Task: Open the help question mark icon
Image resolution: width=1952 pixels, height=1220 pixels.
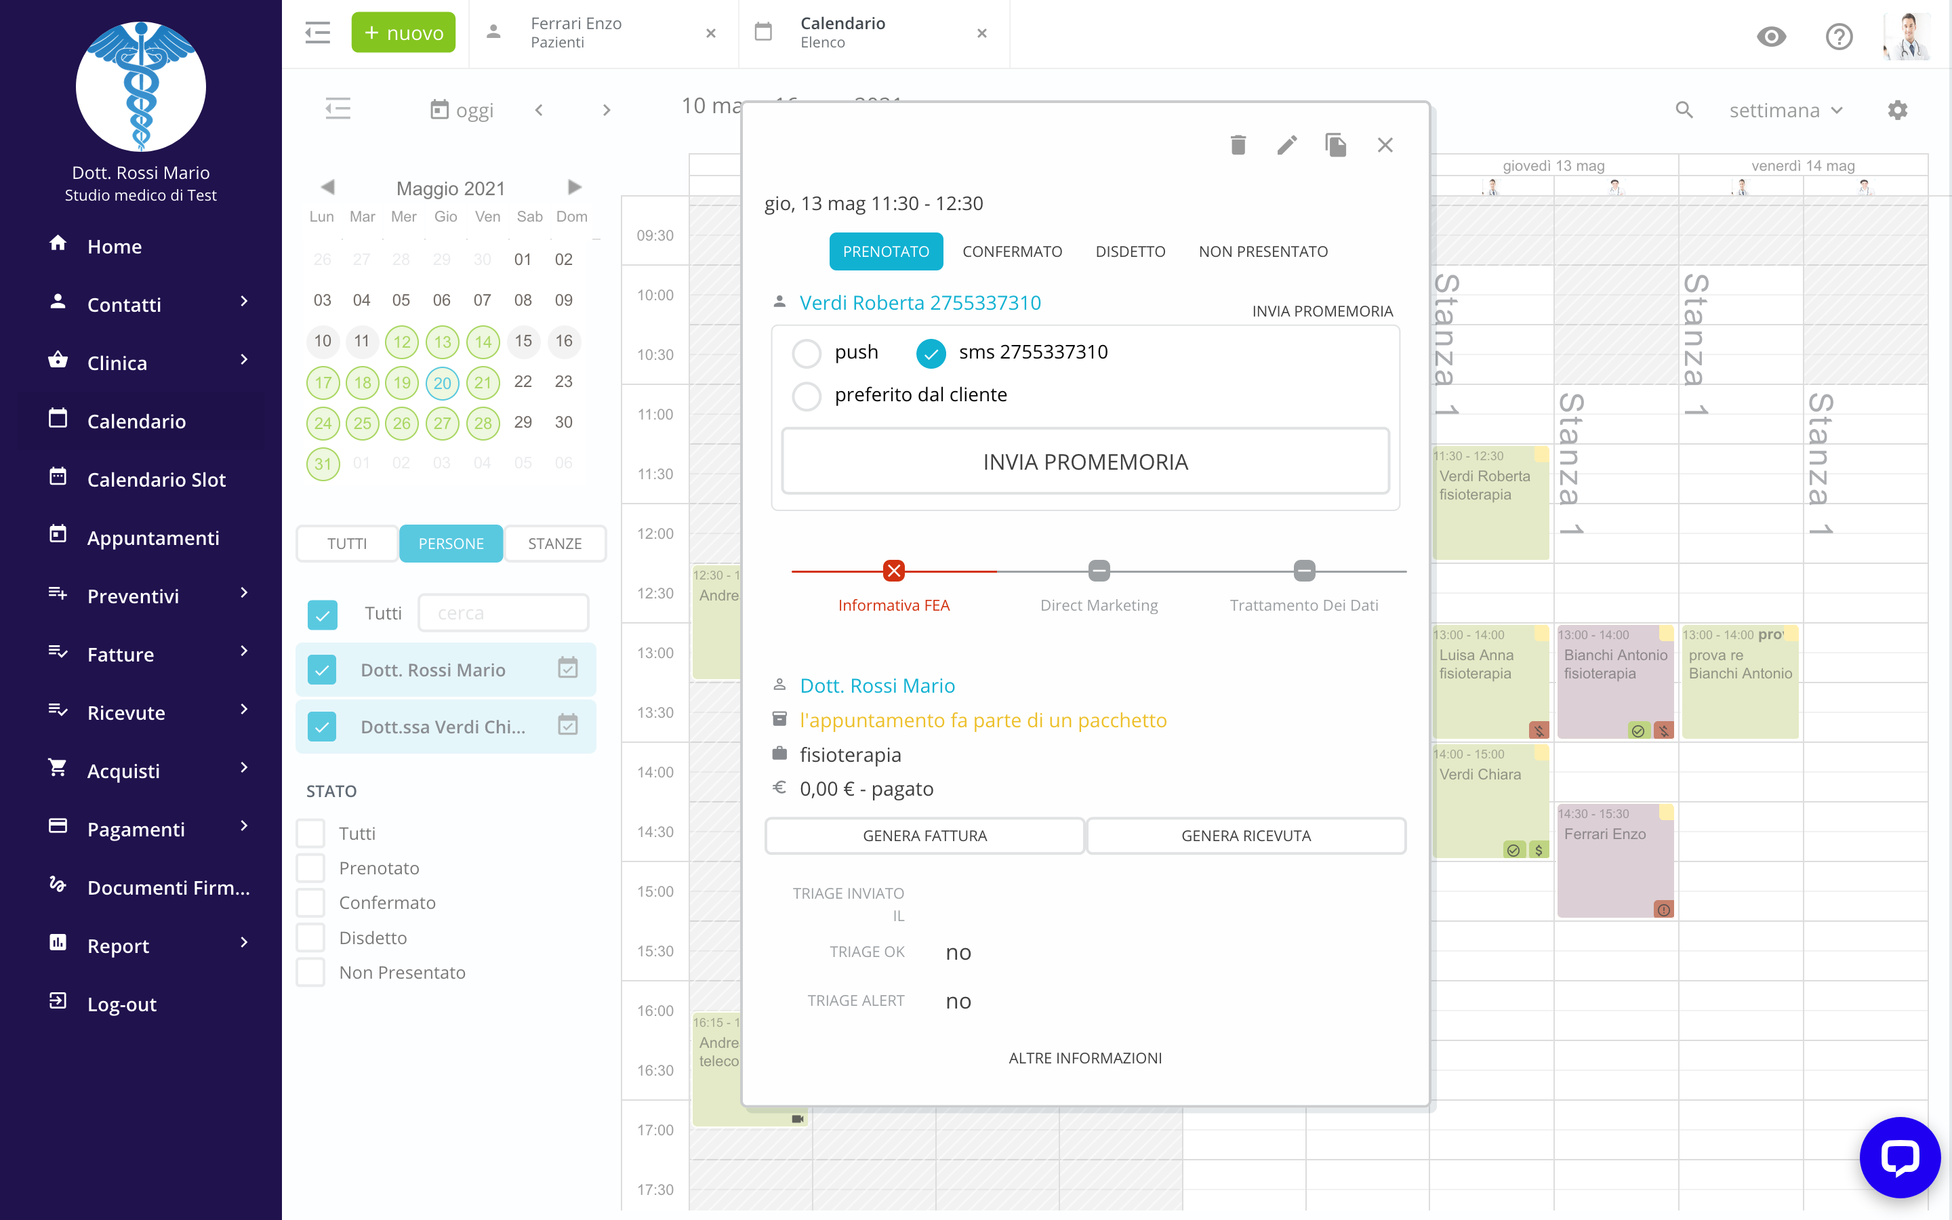Action: click(1839, 37)
